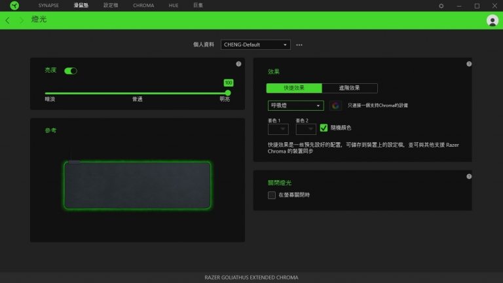Click the RAZER GOLIATHUS EXTENDED CHROMA label
The width and height of the screenshot is (503, 283).
click(251, 278)
